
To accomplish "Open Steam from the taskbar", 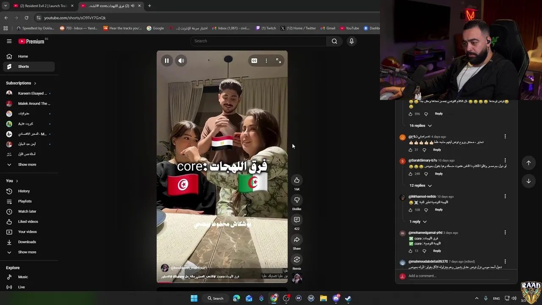I will click(x=348, y=298).
